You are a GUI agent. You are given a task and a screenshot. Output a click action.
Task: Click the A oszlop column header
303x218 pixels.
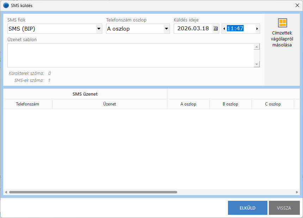point(188,104)
